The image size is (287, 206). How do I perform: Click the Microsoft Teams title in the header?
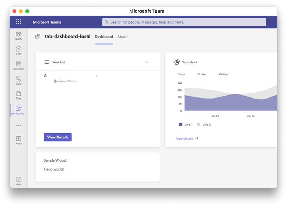[47, 22]
